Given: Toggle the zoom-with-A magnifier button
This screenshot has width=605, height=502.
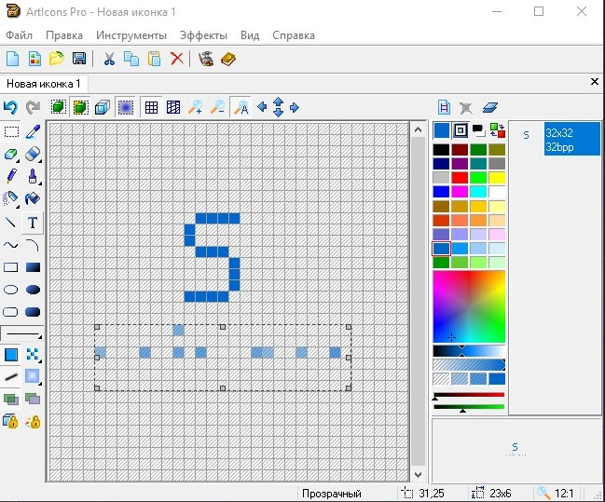Looking at the screenshot, I should 241,107.
